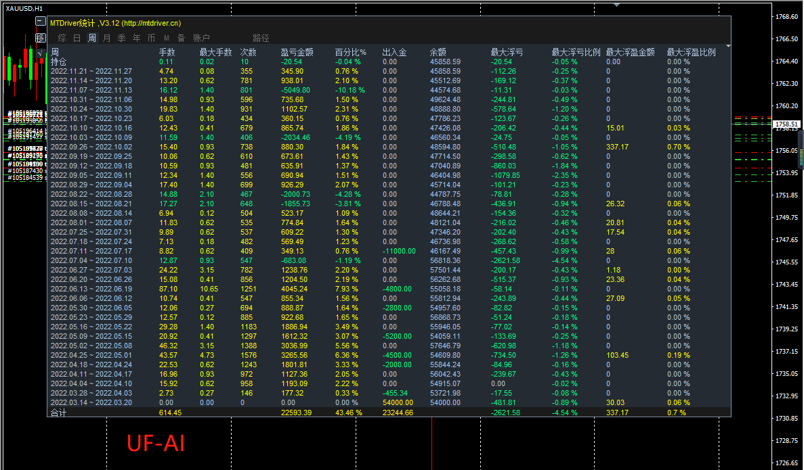Select week row 2022.04.25 ~ 2022.05.01
Screen dimensions: 804x470
[x=91, y=355]
